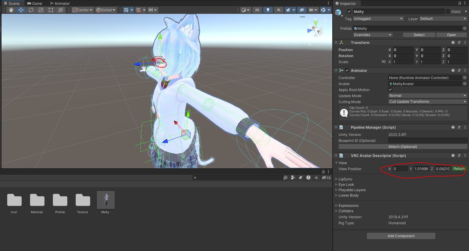Open Update Mode Normal dropdown
The width and height of the screenshot is (469, 251).
click(x=428, y=96)
